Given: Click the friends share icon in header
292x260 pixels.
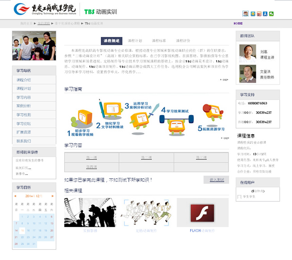Looking at the screenshot, I should [x=246, y=14].
